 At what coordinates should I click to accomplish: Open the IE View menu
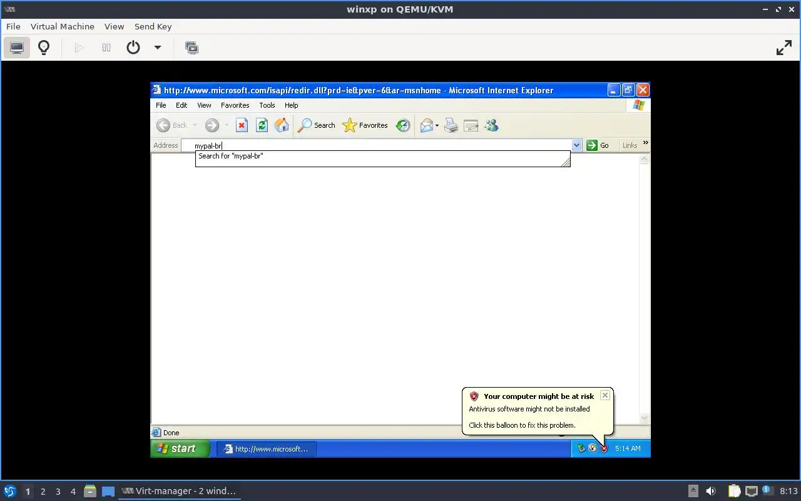pyautogui.click(x=204, y=105)
